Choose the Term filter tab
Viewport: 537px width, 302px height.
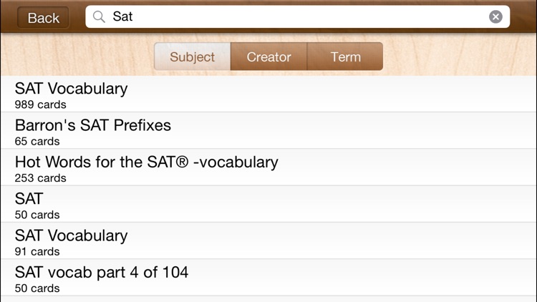345,57
